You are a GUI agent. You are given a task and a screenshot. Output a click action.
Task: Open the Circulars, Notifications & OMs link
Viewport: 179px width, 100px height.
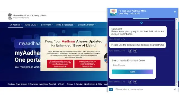88,84
